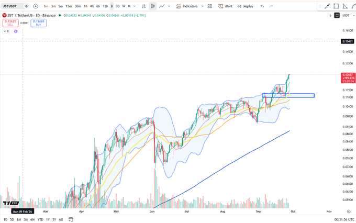The width and height of the screenshot is (356, 223).
Task: Expand the time interval dropdown chevron
Action: click(135, 6)
